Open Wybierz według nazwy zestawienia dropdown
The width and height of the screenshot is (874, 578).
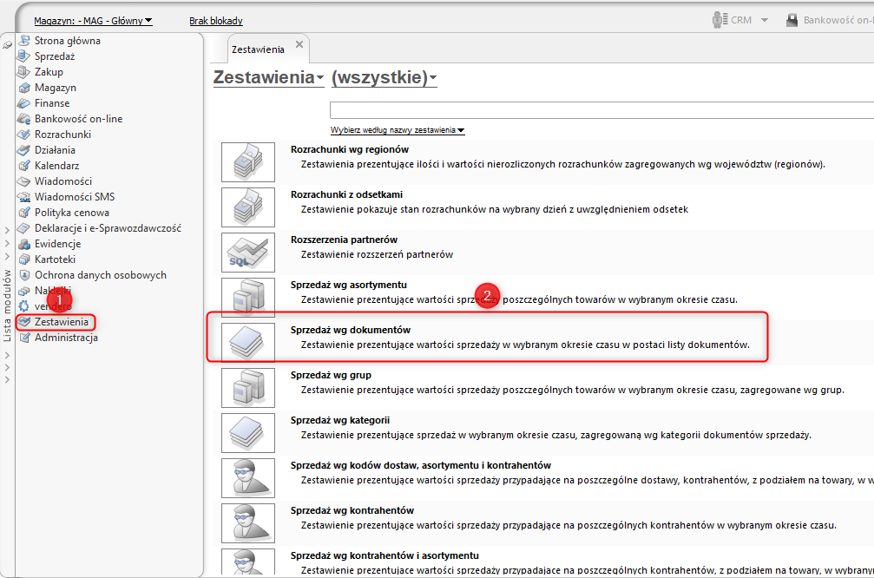coord(398,130)
